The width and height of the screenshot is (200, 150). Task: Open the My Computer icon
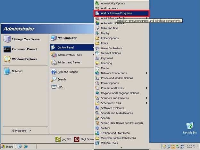point(54,38)
